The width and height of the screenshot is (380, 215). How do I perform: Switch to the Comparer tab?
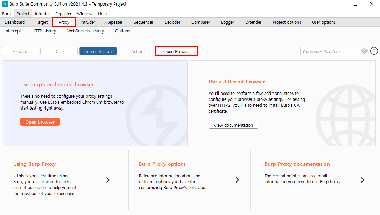[200, 22]
